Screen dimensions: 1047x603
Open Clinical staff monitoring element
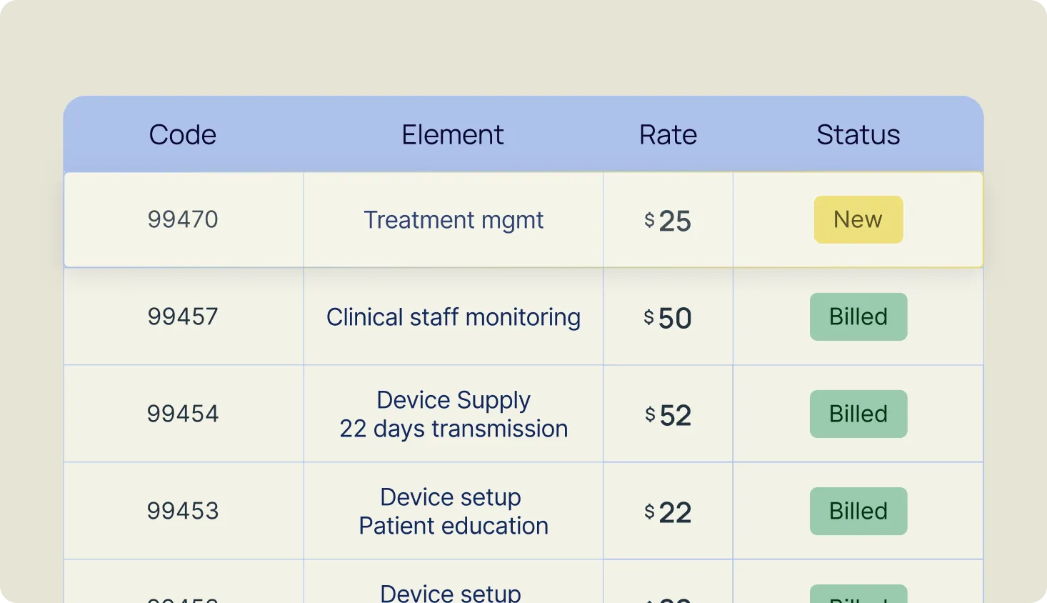tap(454, 317)
